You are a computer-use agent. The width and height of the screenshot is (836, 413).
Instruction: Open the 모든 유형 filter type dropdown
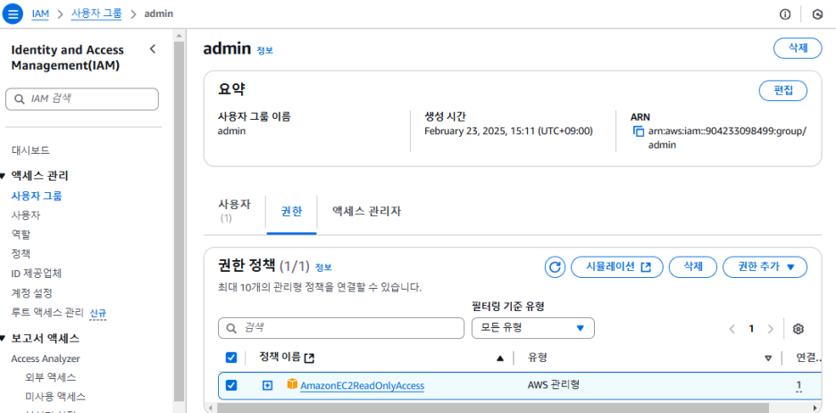tap(533, 327)
